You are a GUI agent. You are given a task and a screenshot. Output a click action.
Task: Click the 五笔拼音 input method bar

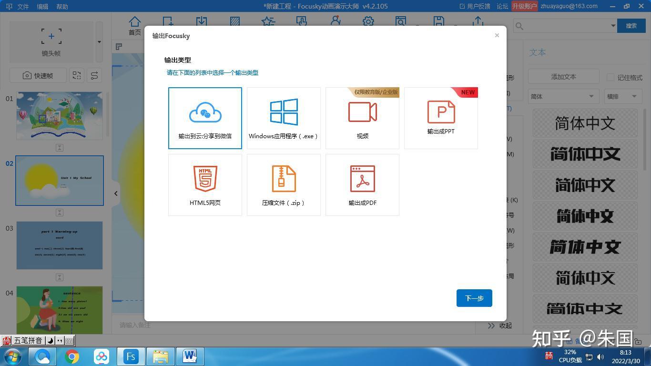(x=38, y=340)
